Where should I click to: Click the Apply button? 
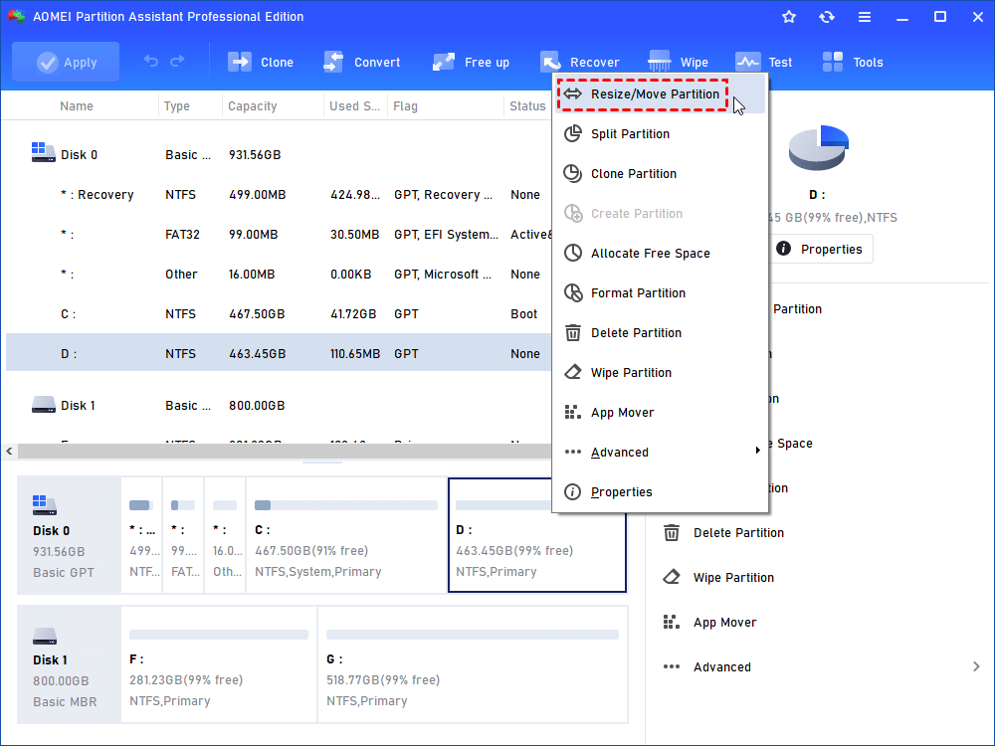coord(66,62)
